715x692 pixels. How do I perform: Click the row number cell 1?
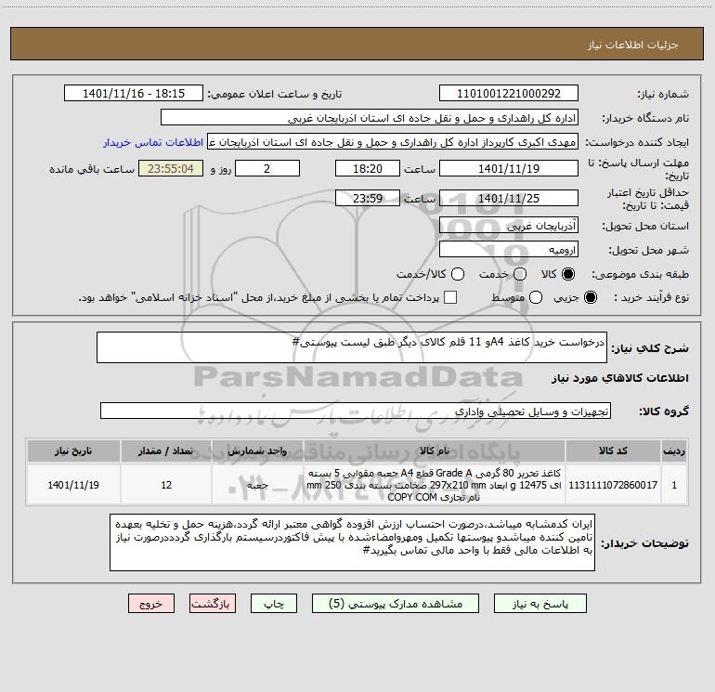click(674, 485)
